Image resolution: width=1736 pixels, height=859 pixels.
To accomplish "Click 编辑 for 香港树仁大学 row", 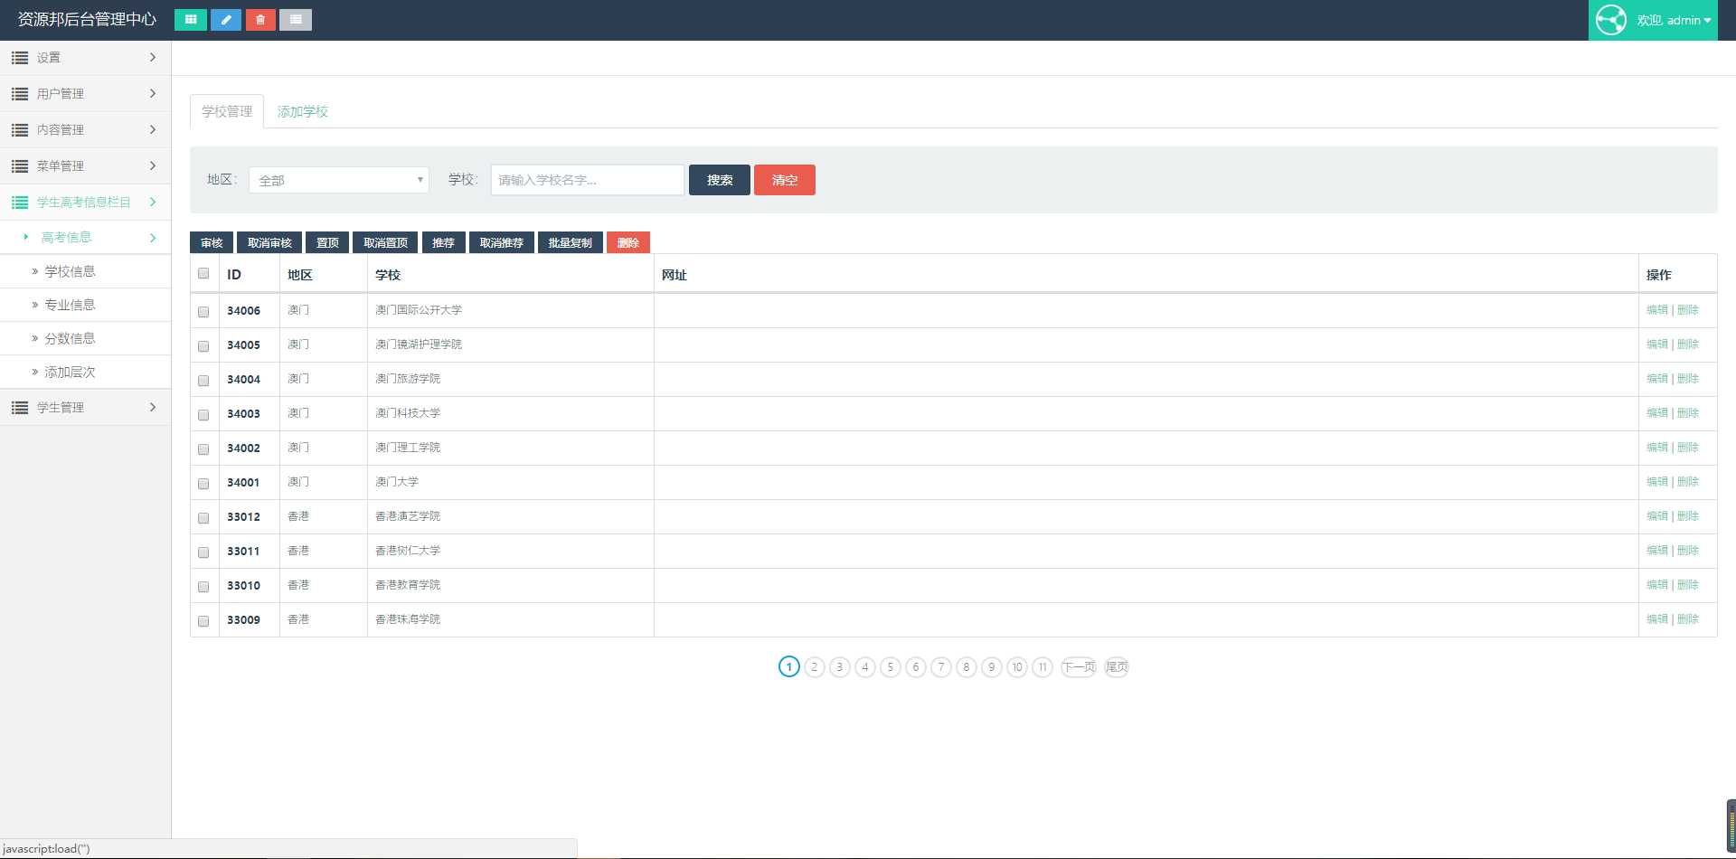I will [1656, 551].
